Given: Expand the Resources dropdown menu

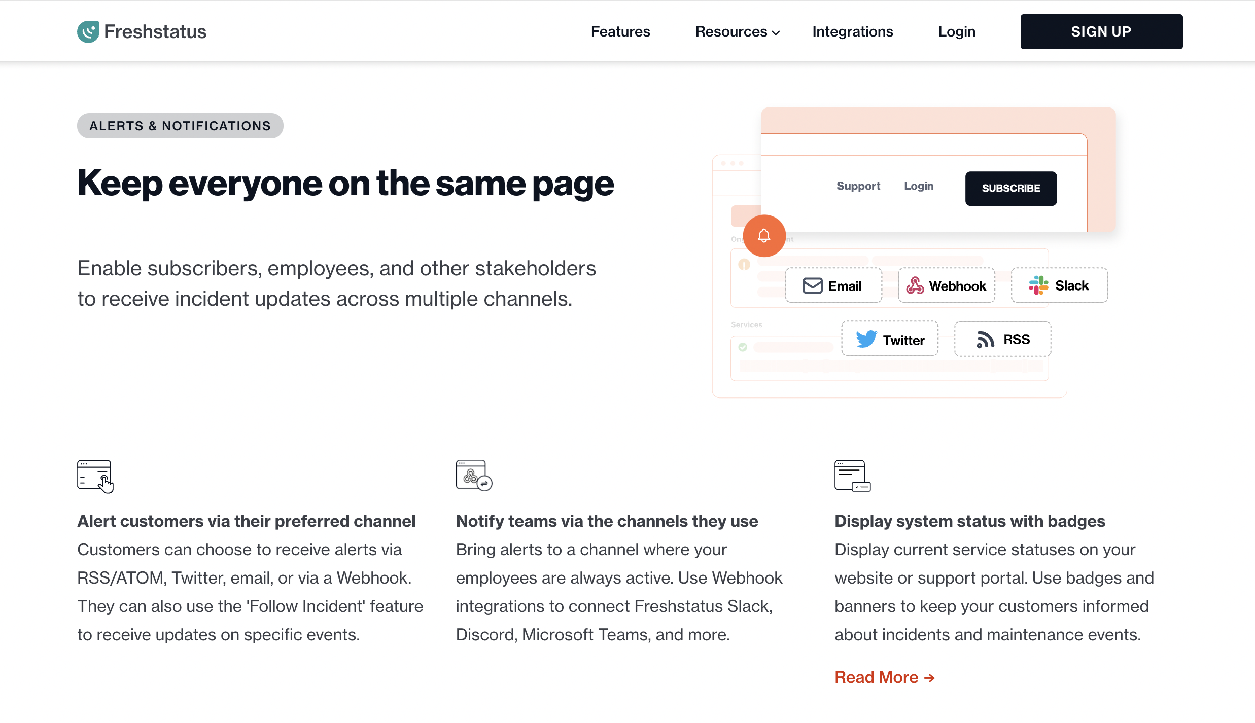Looking at the screenshot, I should (736, 31).
